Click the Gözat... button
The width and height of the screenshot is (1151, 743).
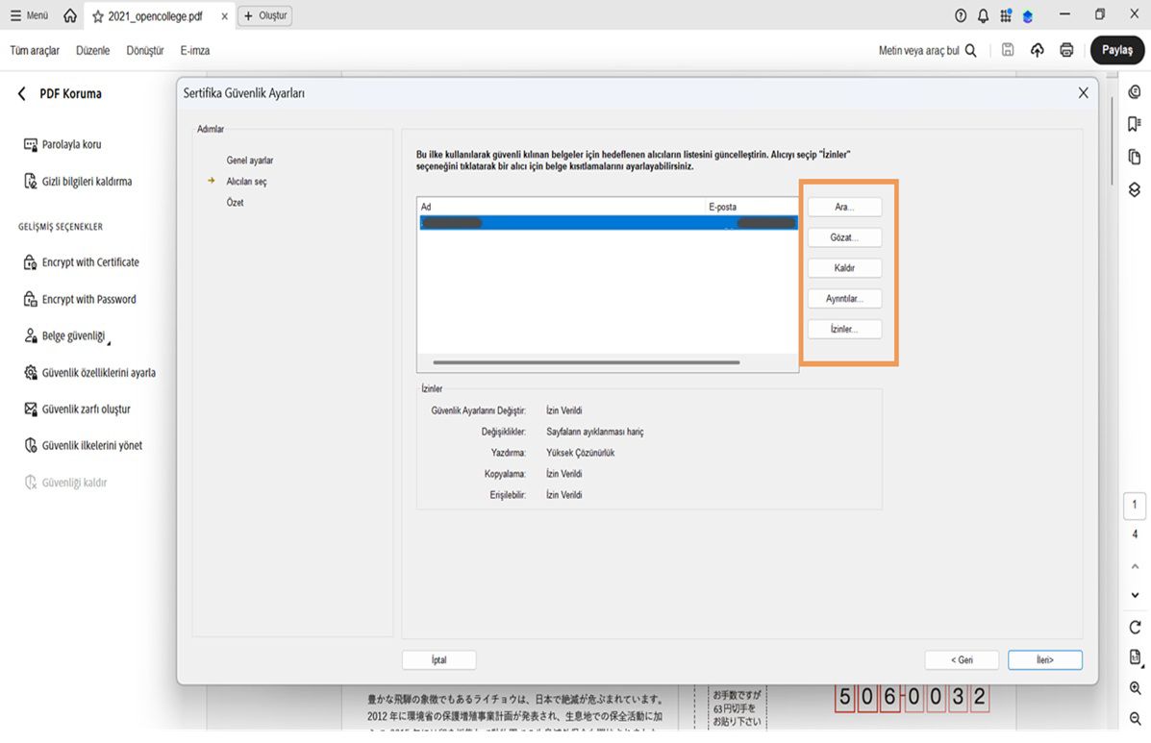point(844,237)
